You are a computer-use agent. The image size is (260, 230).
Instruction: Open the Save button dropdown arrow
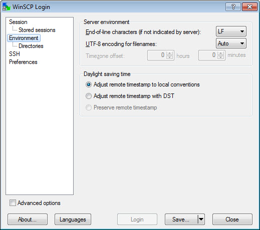tap(201, 219)
